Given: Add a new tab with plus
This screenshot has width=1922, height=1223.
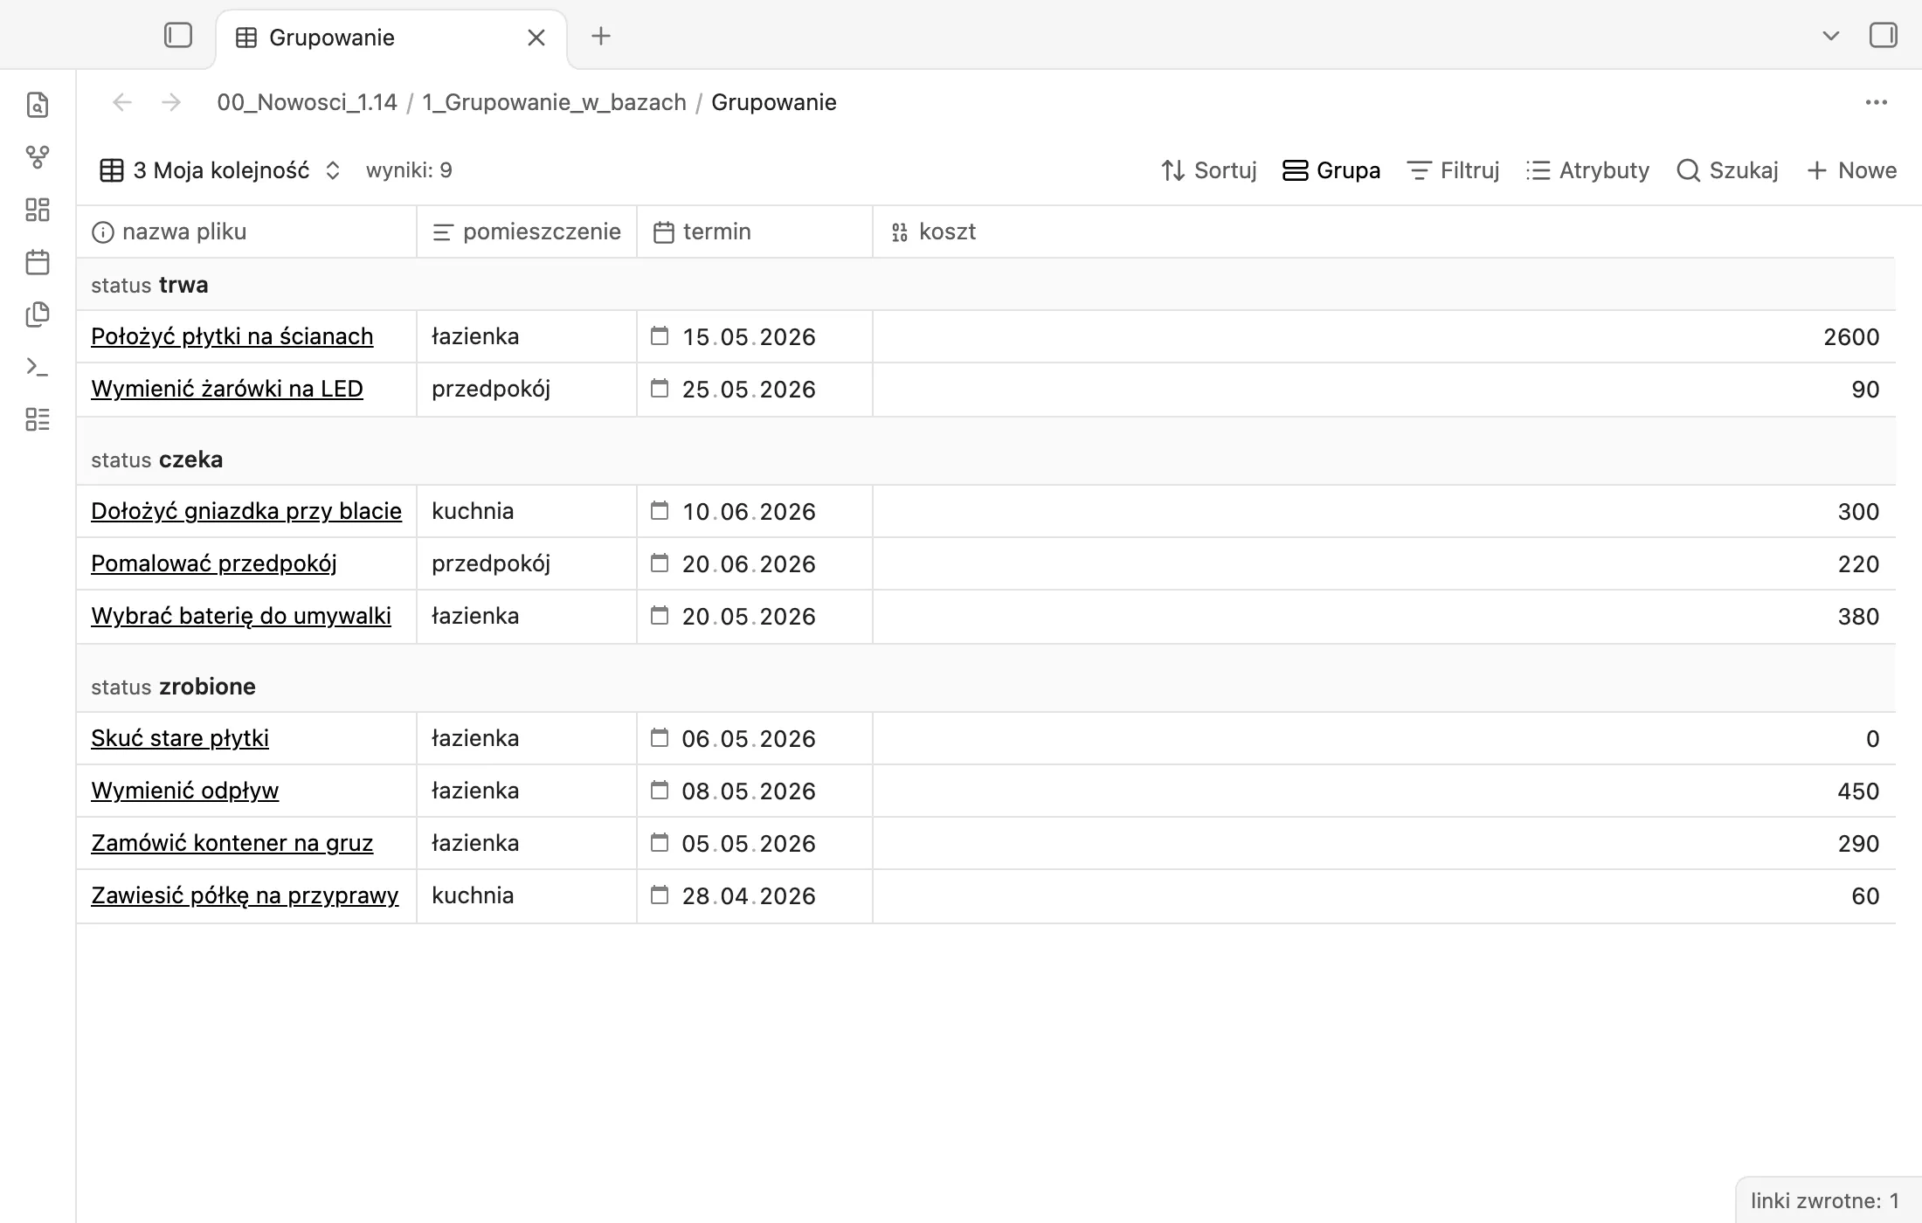Looking at the screenshot, I should tap(601, 36).
